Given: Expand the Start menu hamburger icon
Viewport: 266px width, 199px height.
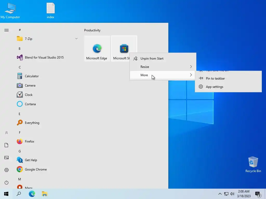Looking at the screenshot, I should click(x=6, y=30).
